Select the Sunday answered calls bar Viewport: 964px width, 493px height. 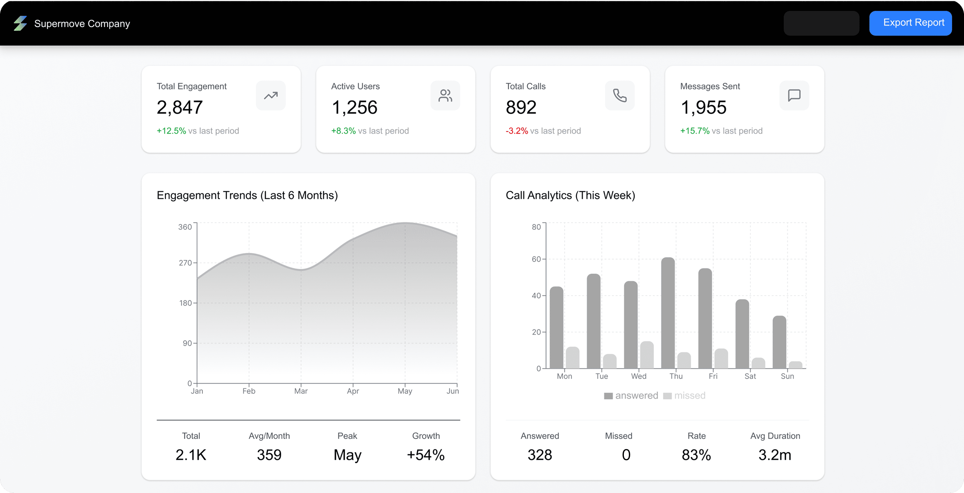[x=780, y=342]
